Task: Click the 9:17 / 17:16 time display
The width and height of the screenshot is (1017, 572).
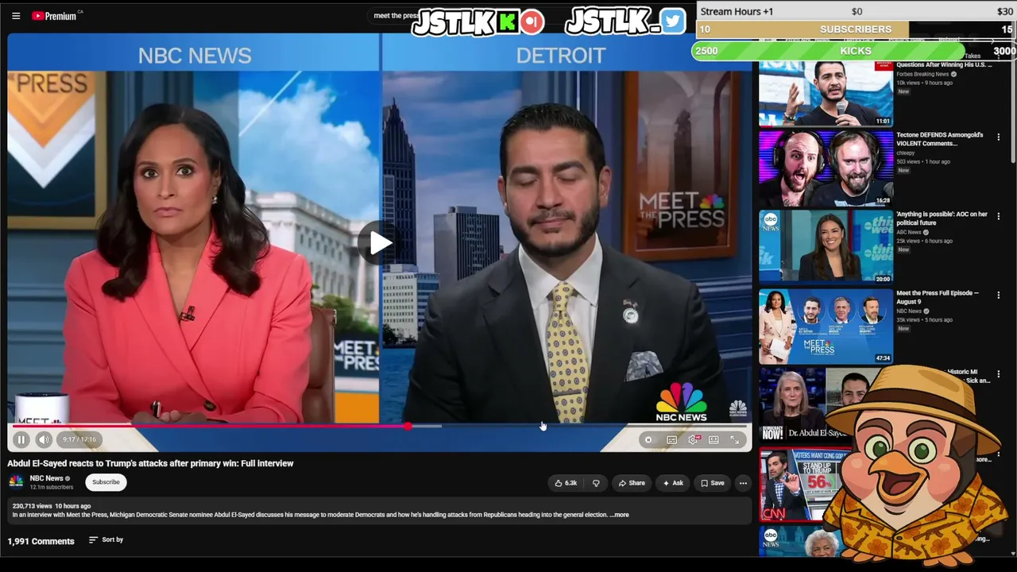Action: pos(79,439)
